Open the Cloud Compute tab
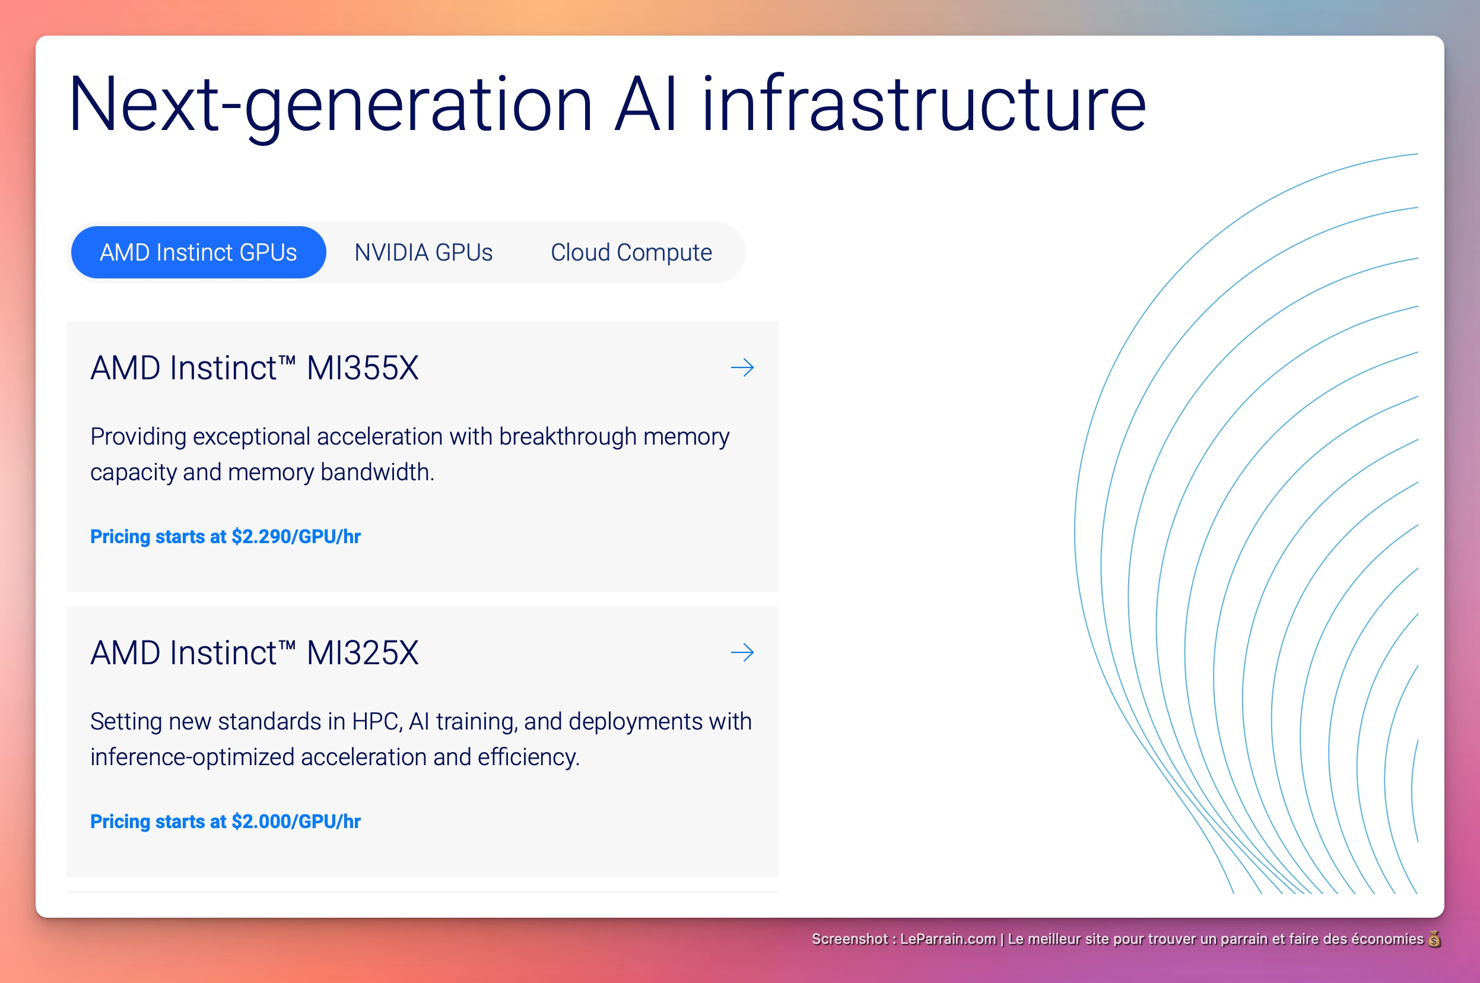 click(631, 253)
